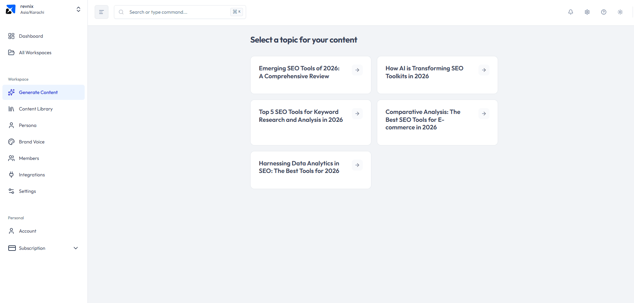Screen dimensions: 634x303
Task: Click the Generate Content sparkle icon
Action: point(11,92)
